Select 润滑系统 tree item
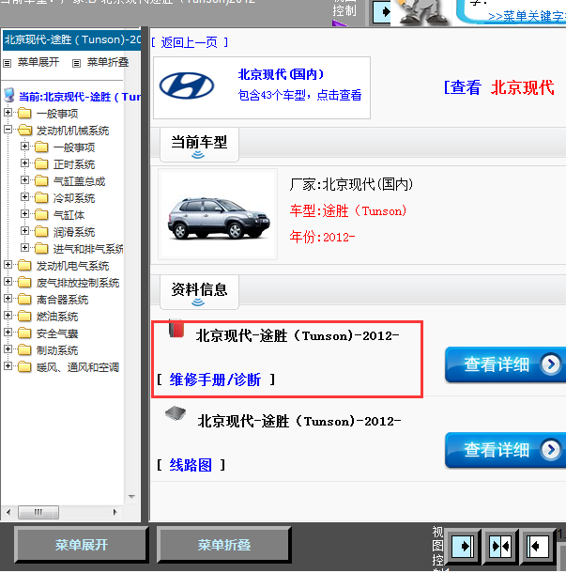Image resolution: width=566 pixels, height=573 pixels. 74,232
